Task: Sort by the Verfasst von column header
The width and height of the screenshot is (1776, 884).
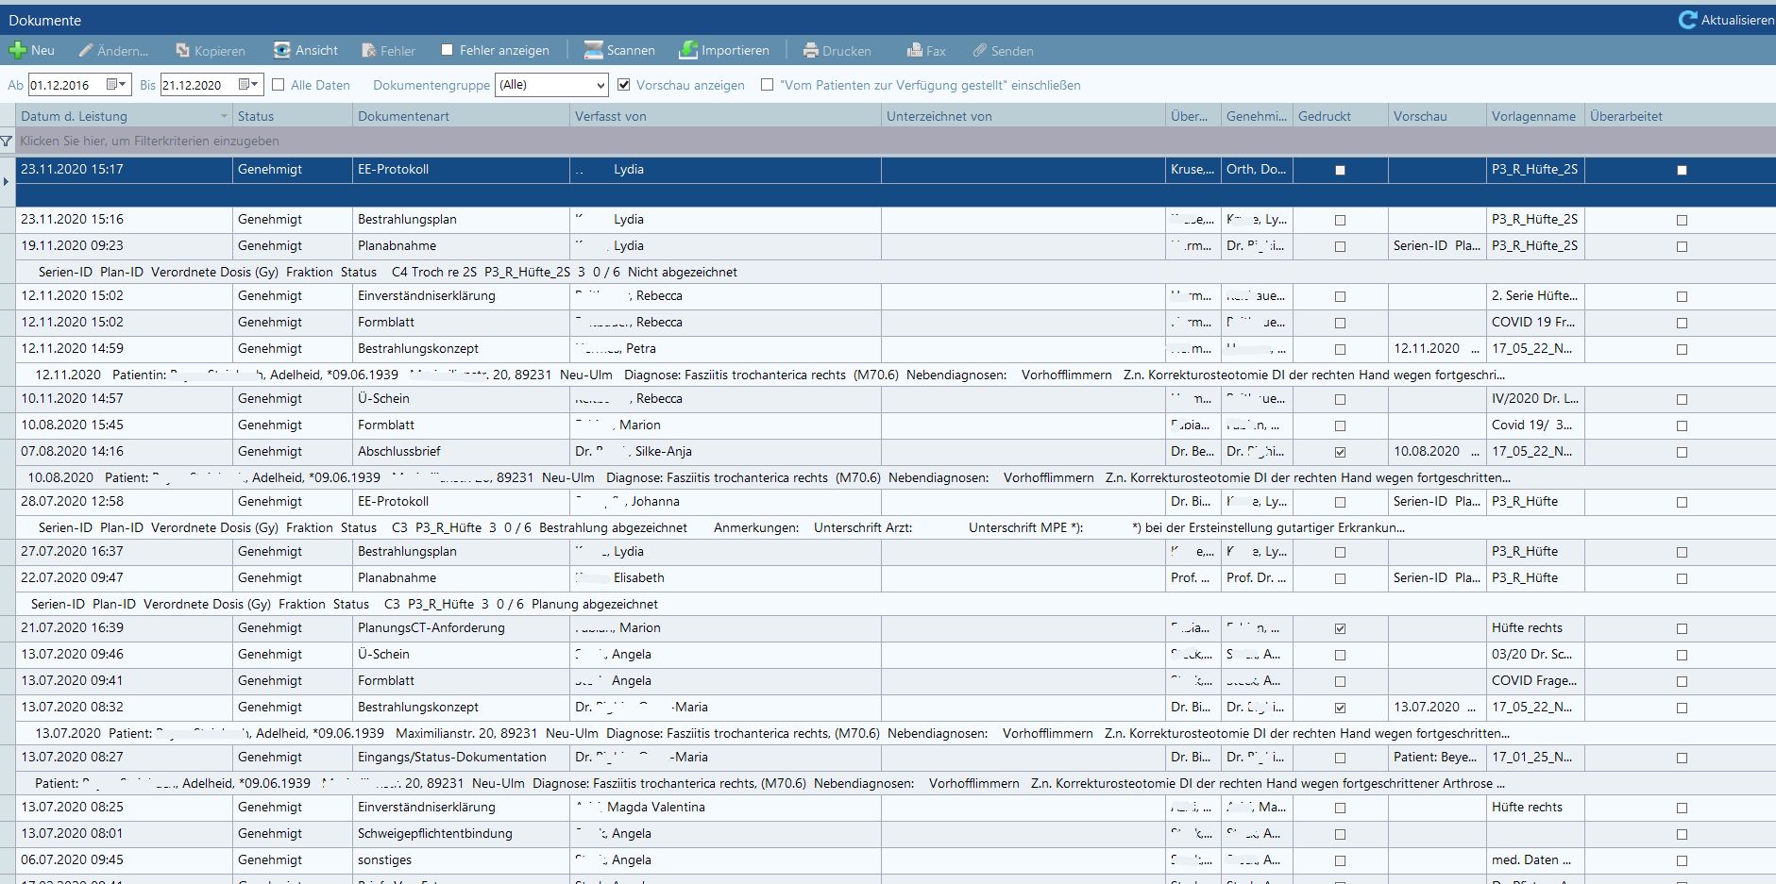Action: coord(611,116)
